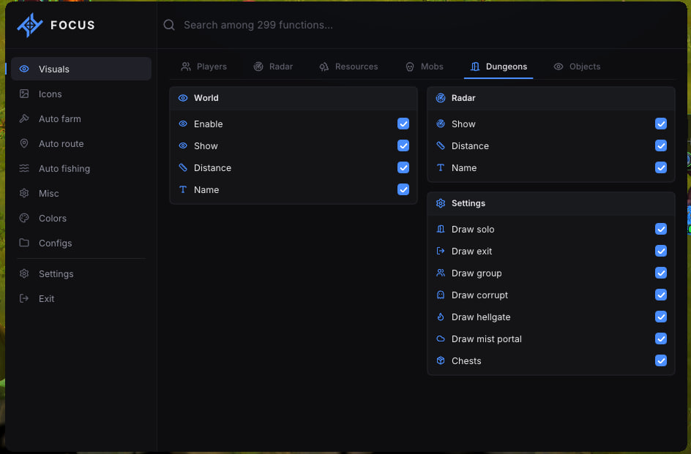Uncheck Radar Distance checkbox

point(660,145)
